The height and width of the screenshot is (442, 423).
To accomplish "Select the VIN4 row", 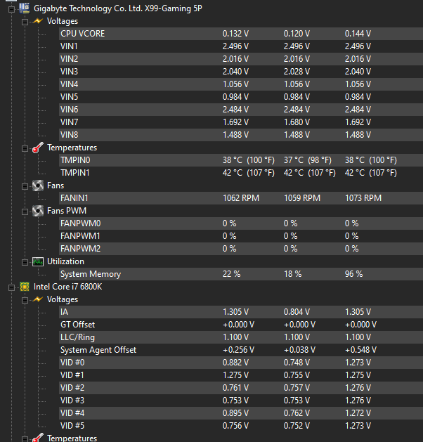I will point(241,84).
